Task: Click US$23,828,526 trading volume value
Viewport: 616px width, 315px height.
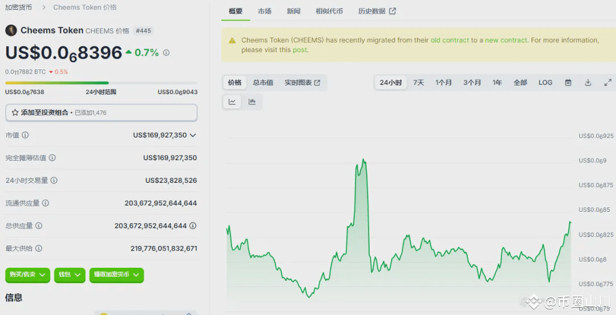Action: click(x=171, y=181)
